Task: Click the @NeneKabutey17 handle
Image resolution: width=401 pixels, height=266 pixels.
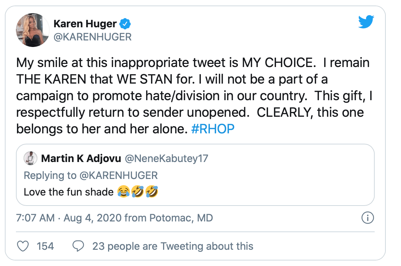Action: click(166, 159)
